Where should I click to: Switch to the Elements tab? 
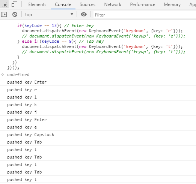(x=37, y=4)
